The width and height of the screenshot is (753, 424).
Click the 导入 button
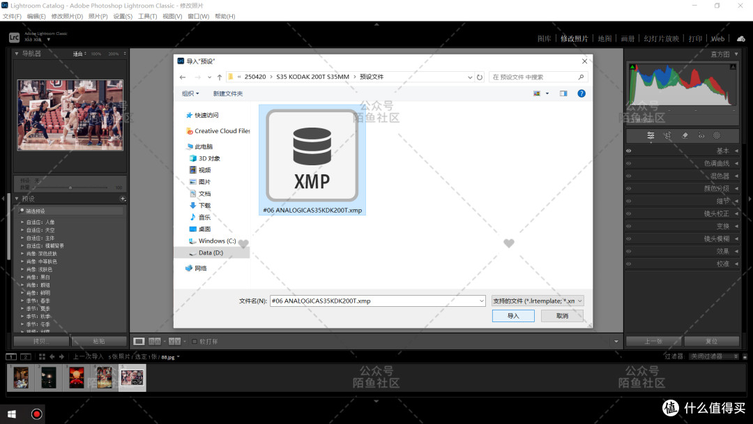[x=513, y=316]
